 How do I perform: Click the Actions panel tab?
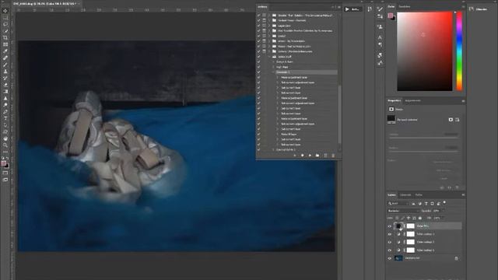coord(262,7)
